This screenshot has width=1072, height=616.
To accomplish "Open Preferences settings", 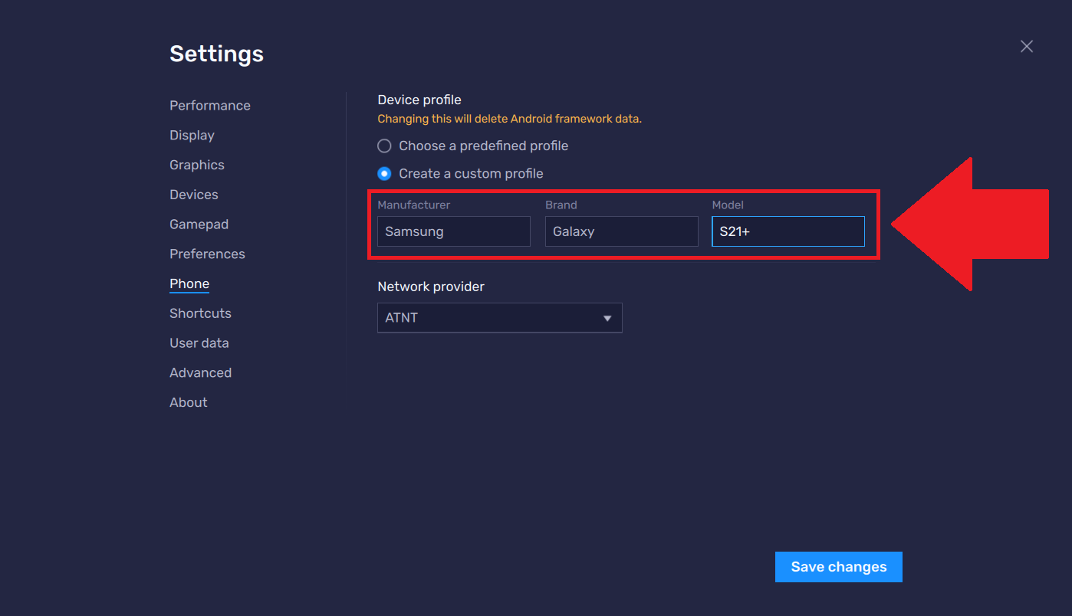I will [207, 254].
